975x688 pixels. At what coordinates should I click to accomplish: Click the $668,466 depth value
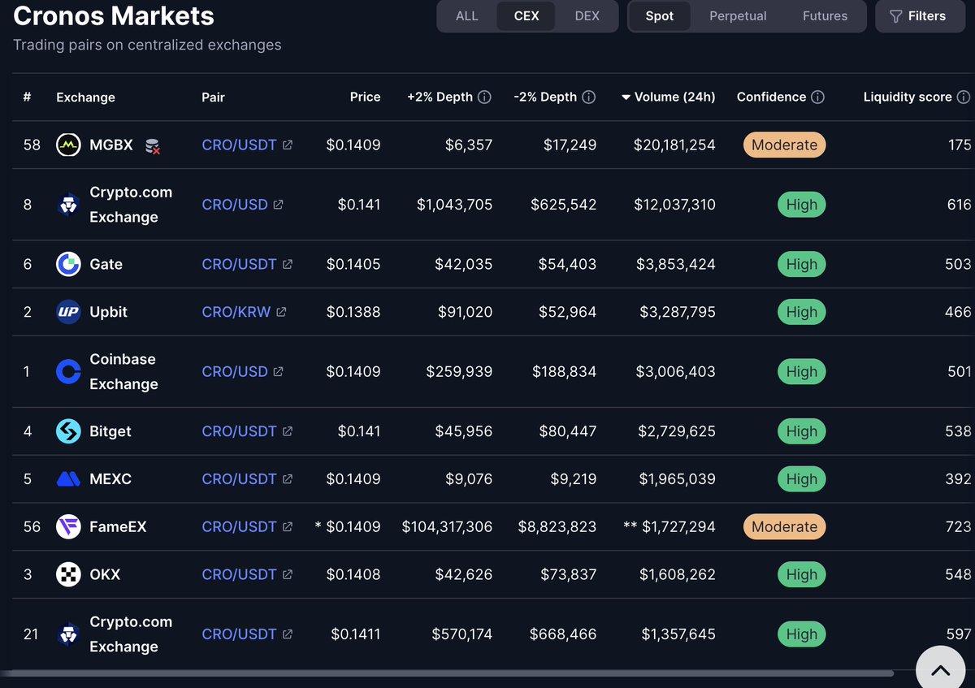click(x=562, y=634)
